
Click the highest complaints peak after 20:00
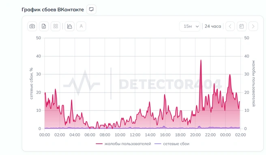(201, 60)
